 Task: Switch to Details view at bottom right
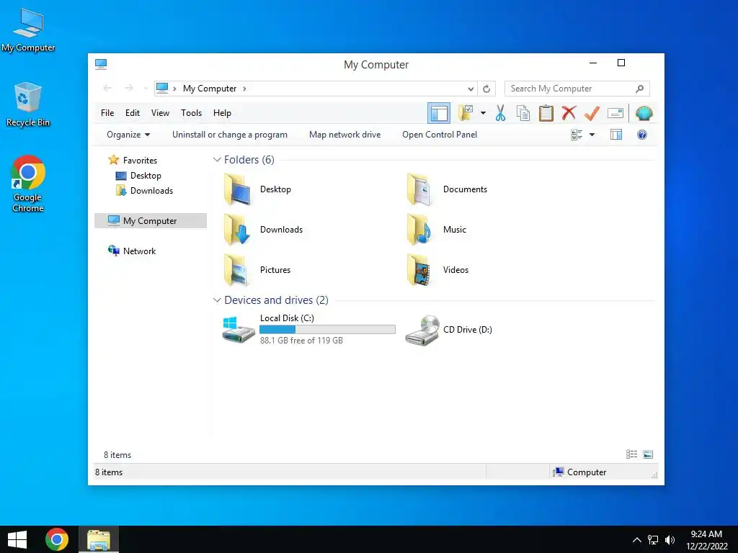tap(631, 454)
